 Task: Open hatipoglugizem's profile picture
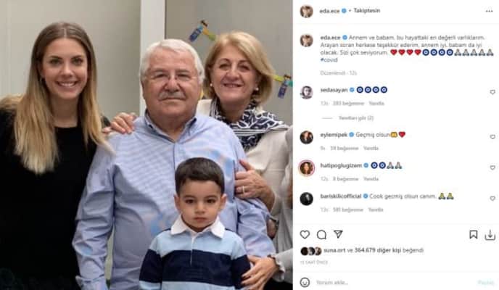click(307, 167)
